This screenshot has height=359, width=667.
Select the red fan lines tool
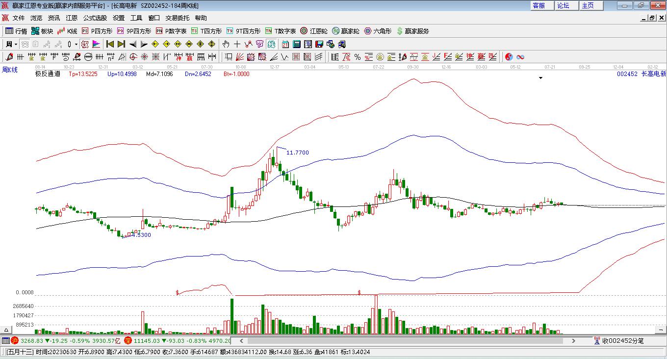coord(240,57)
